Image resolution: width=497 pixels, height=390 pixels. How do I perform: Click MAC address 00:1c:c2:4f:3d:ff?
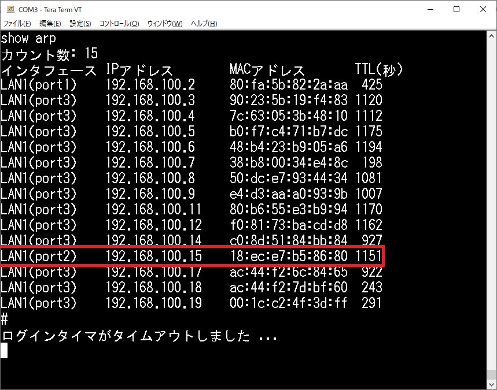tap(289, 303)
